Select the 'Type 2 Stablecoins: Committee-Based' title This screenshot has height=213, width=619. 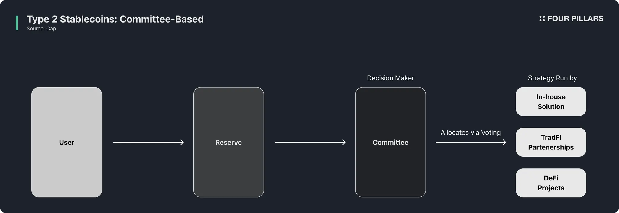coord(115,19)
